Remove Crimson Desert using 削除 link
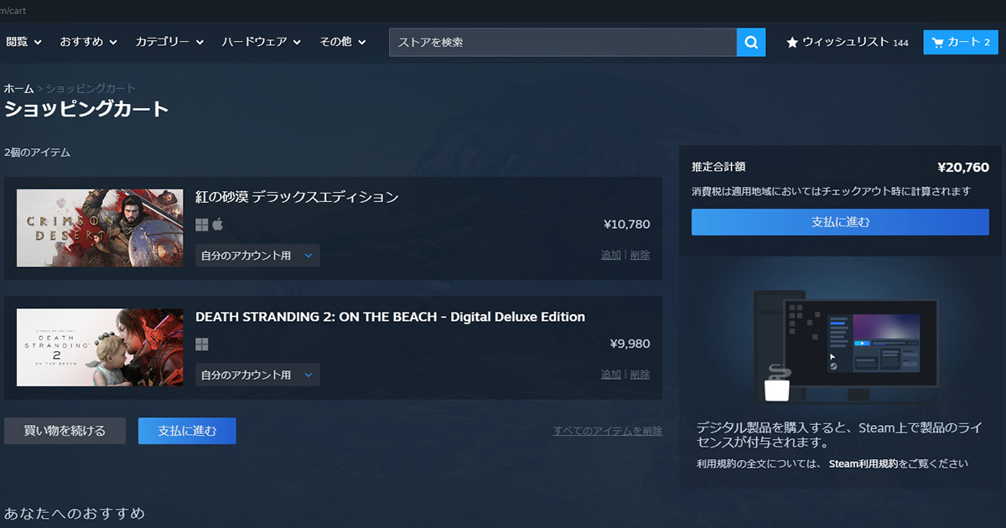This screenshot has height=528, width=1006. click(640, 256)
